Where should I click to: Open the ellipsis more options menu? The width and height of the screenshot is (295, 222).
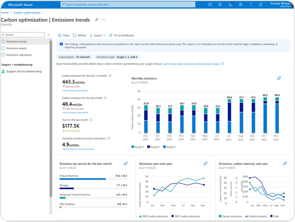click(103, 19)
